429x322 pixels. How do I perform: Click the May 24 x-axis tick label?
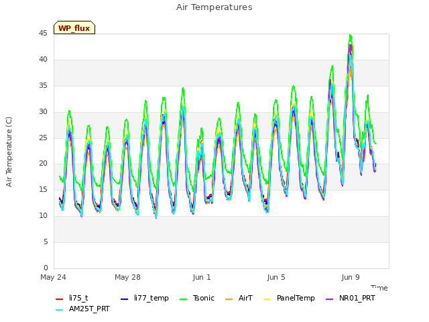point(53,277)
